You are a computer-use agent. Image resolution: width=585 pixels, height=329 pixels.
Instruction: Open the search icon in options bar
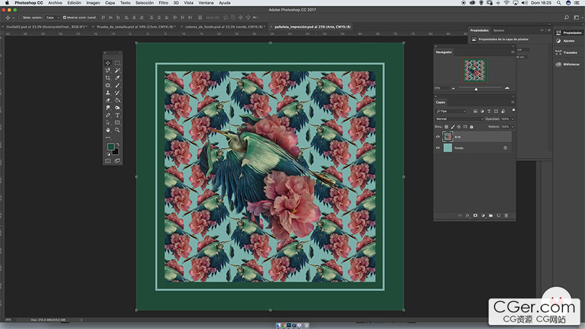click(566, 17)
